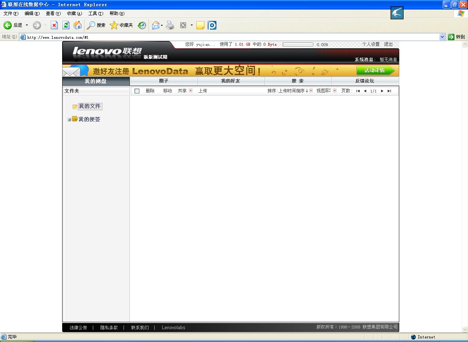Click the IE Forward arrow icon
The height and width of the screenshot is (342, 468).
point(37,25)
